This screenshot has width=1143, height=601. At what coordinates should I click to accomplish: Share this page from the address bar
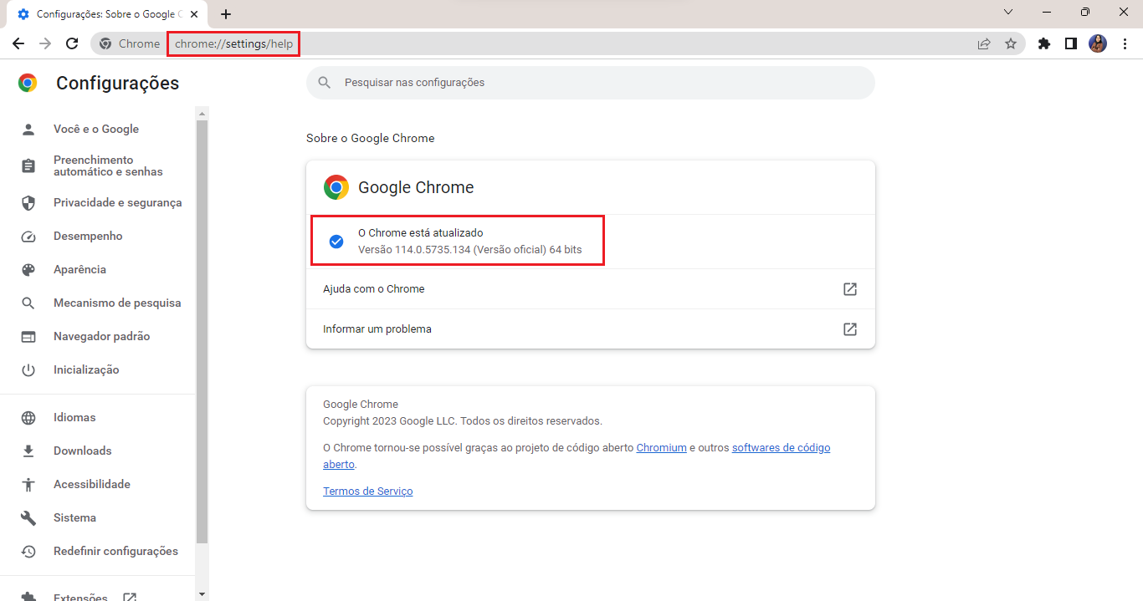click(984, 43)
